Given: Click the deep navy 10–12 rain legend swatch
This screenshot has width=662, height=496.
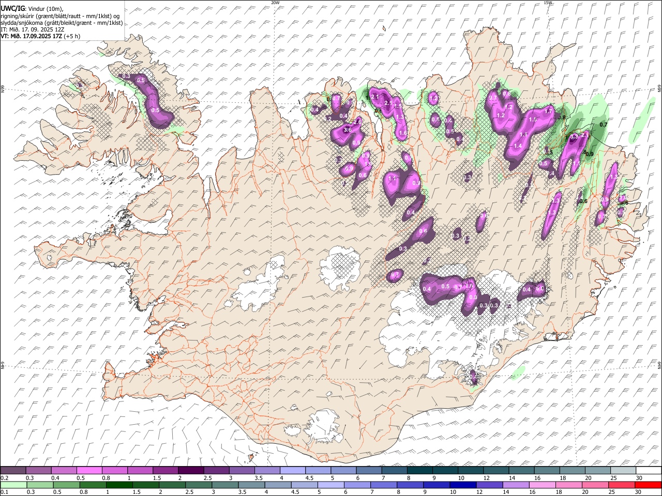Looking at the screenshot, I should (463, 485).
